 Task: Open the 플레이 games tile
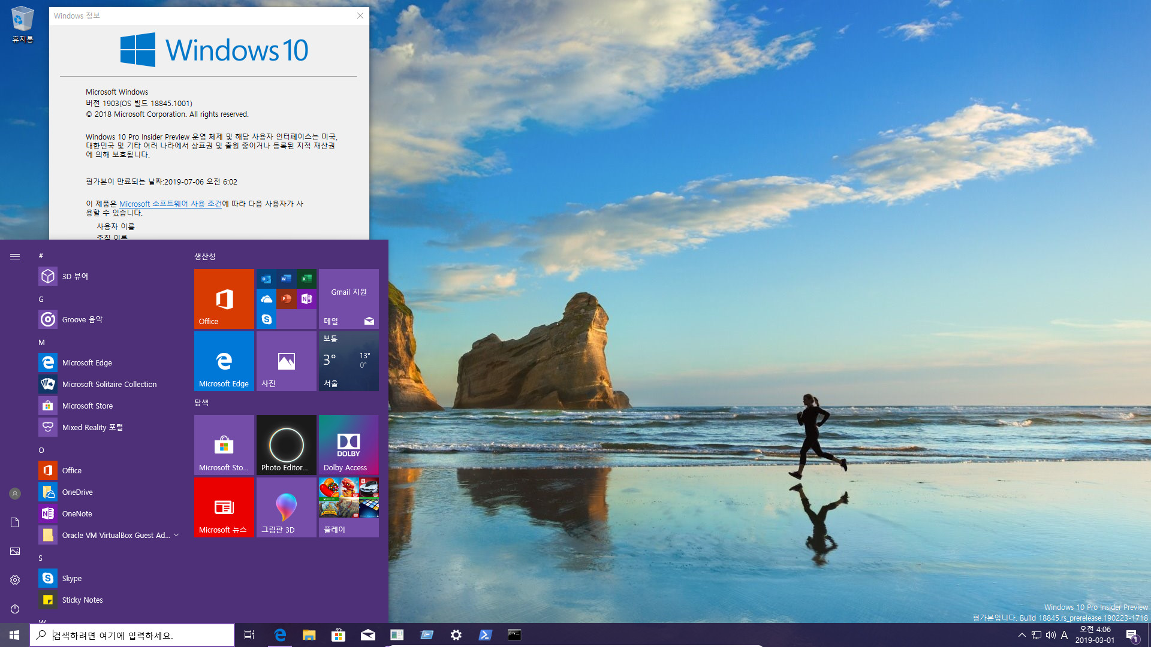click(349, 507)
